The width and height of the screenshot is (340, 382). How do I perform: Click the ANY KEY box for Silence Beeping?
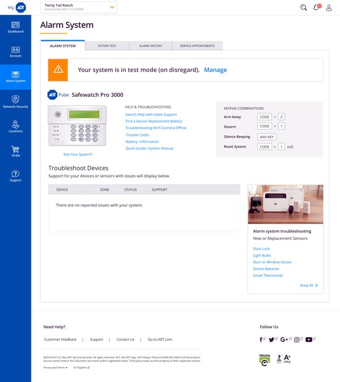pos(267,137)
